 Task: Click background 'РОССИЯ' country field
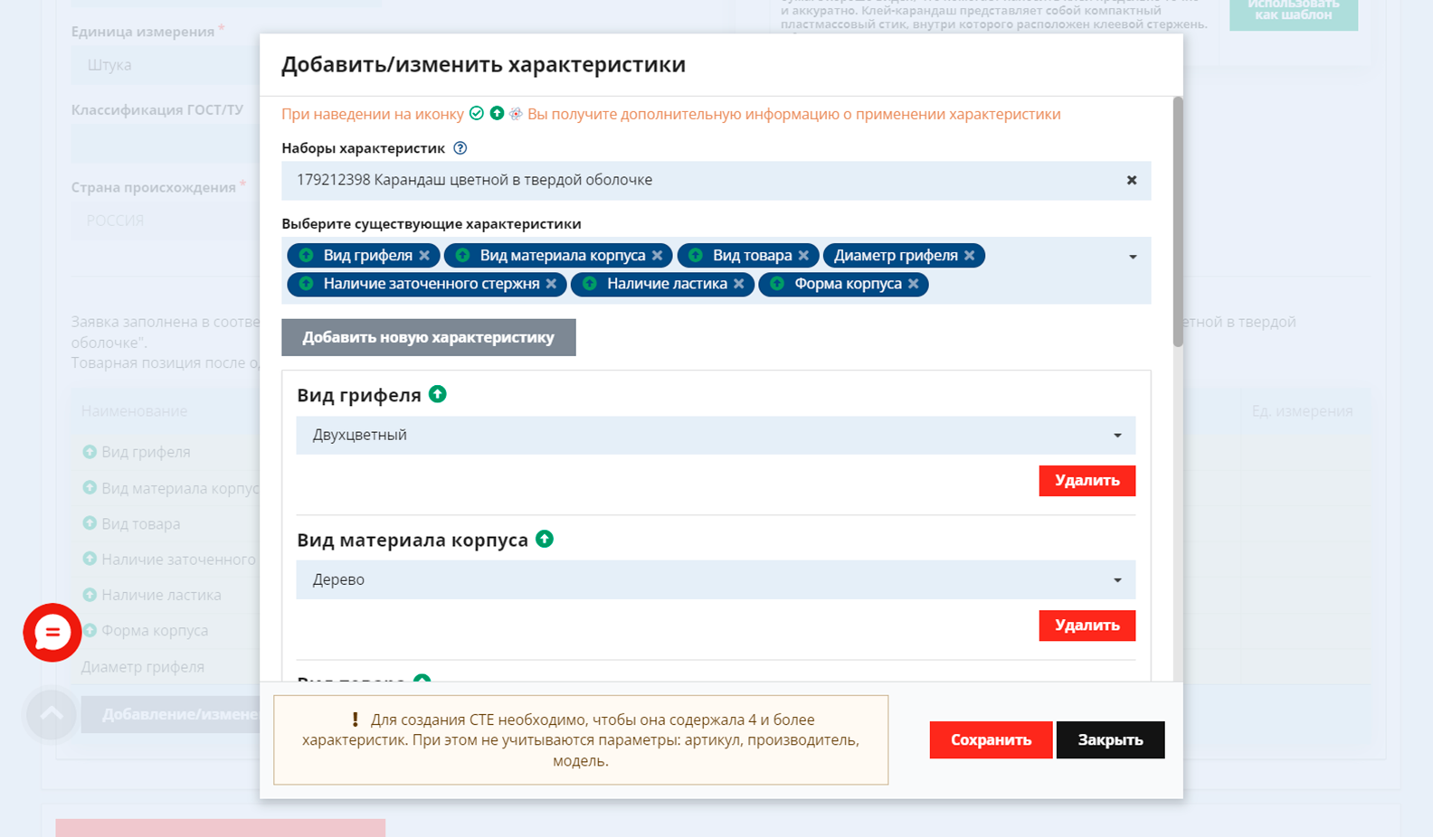tap(166, 221)
